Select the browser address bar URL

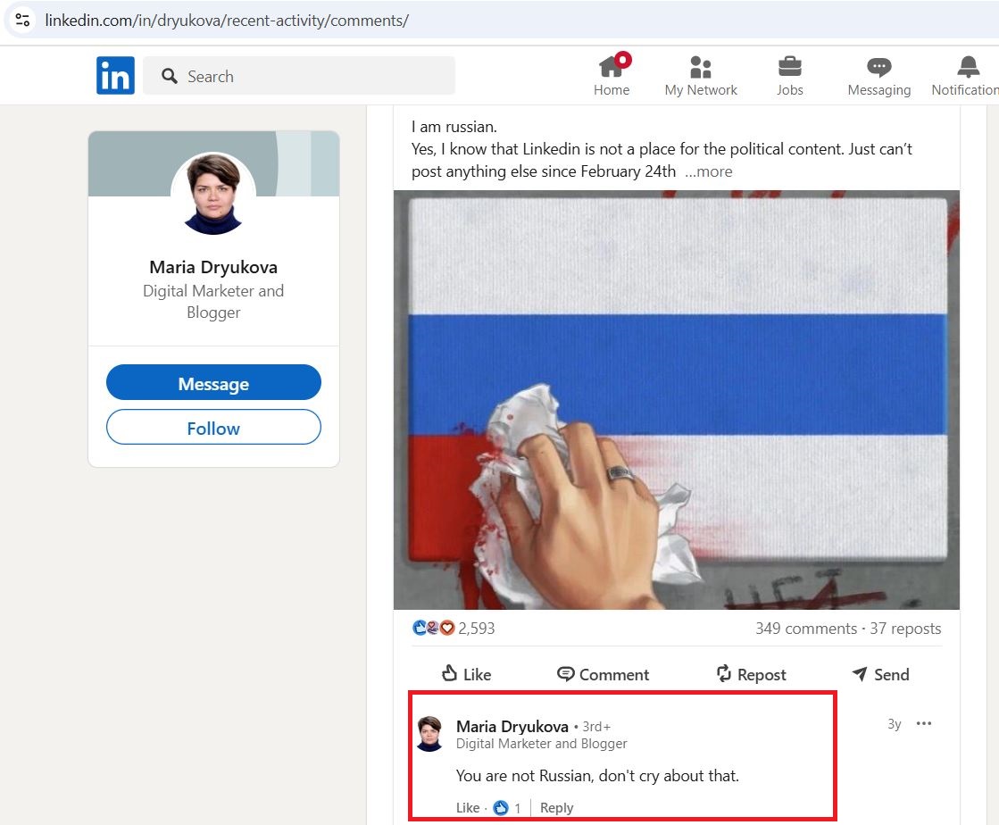(227, 21)
